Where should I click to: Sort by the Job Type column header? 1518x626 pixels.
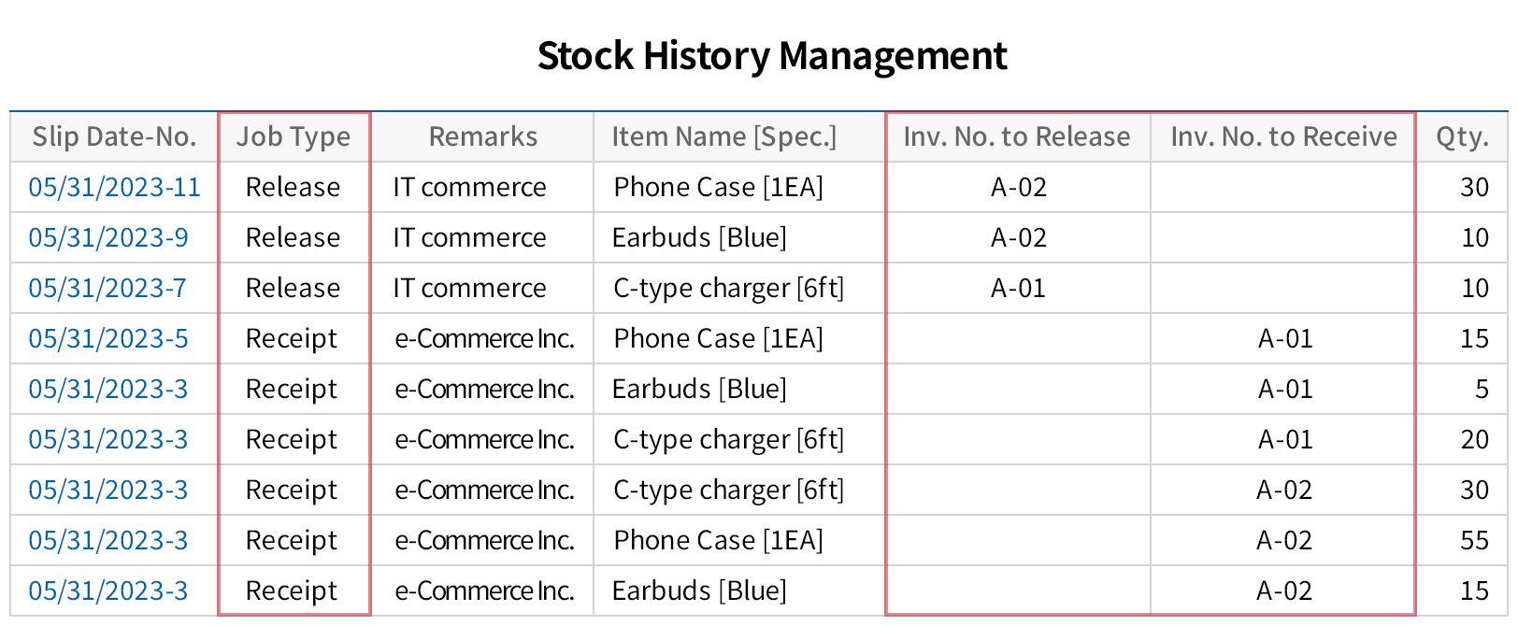[294, 136]
